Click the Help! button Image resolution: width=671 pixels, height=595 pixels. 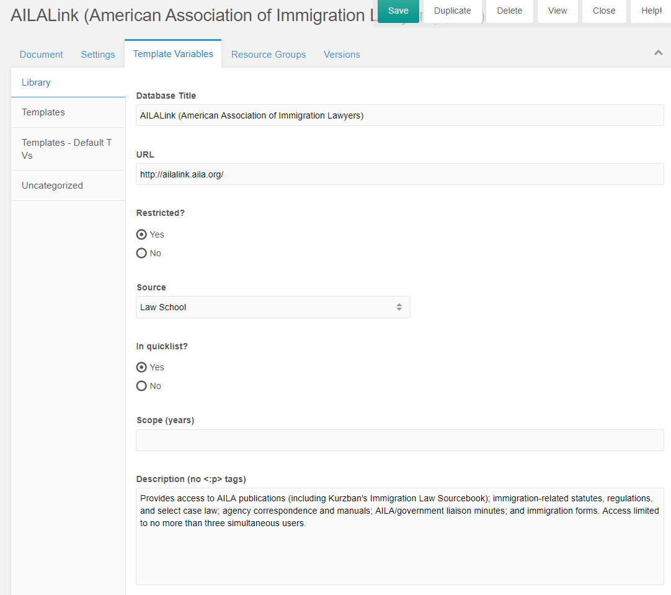click(x=651, y=11)
